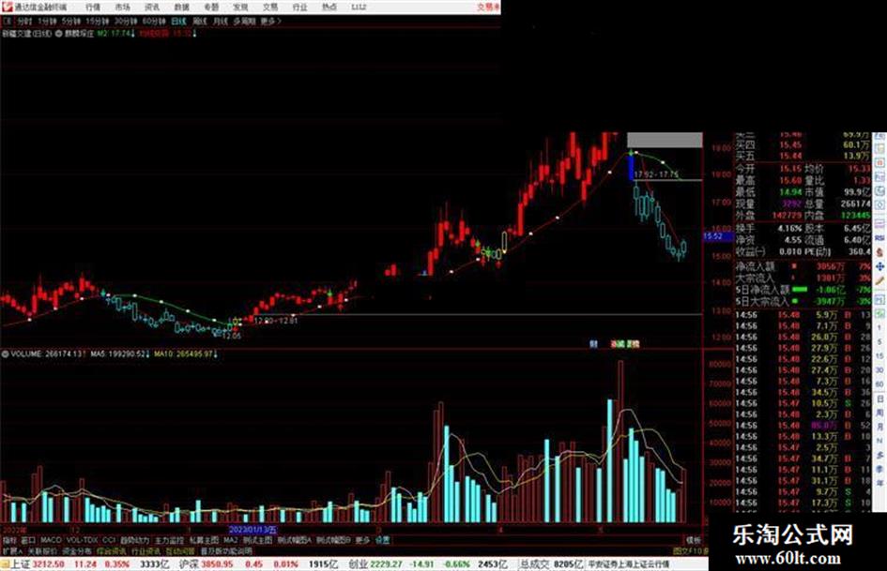Click sidebar 季 quarterly button

[x=879, y=469]
